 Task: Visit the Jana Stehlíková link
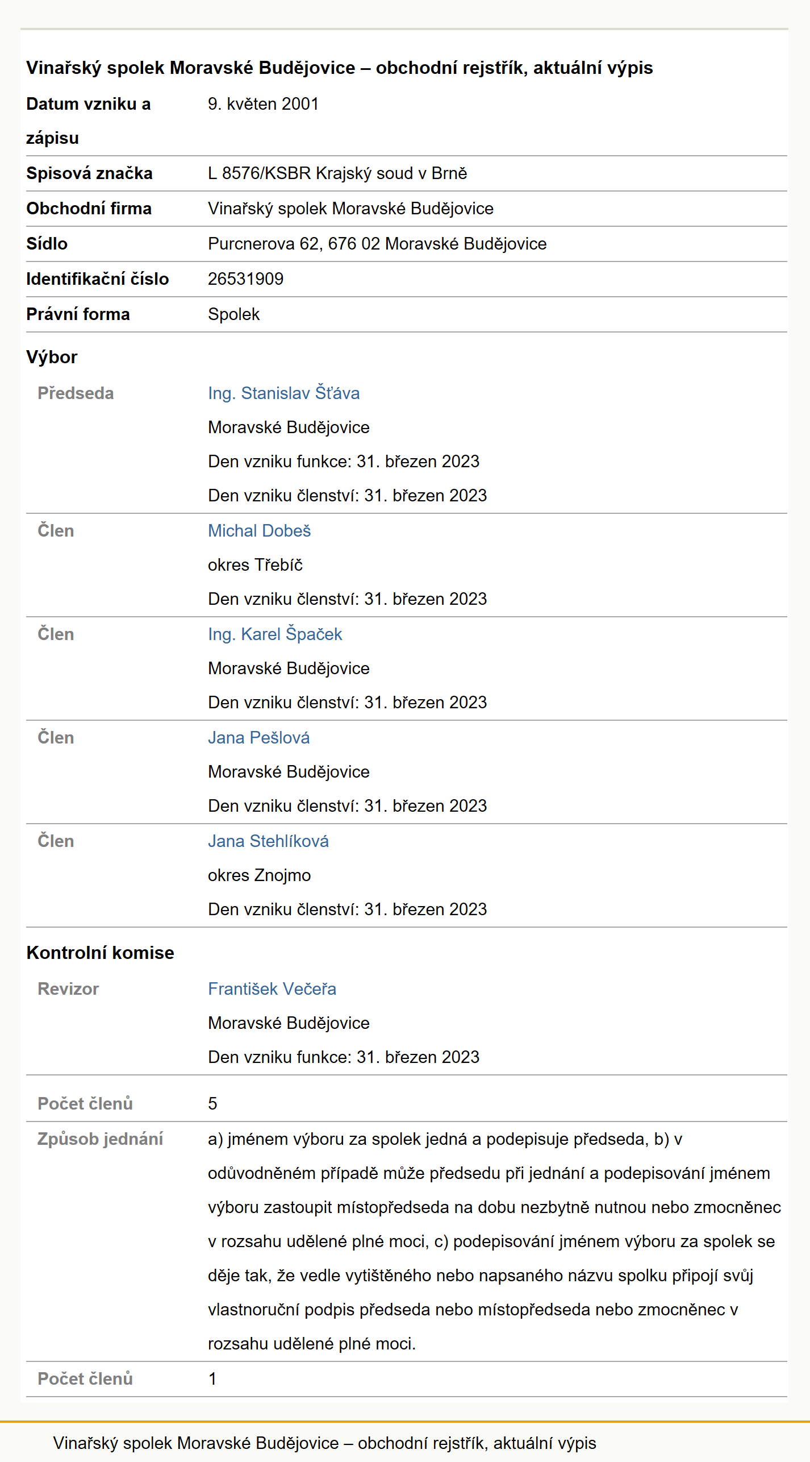click(268, 841)
